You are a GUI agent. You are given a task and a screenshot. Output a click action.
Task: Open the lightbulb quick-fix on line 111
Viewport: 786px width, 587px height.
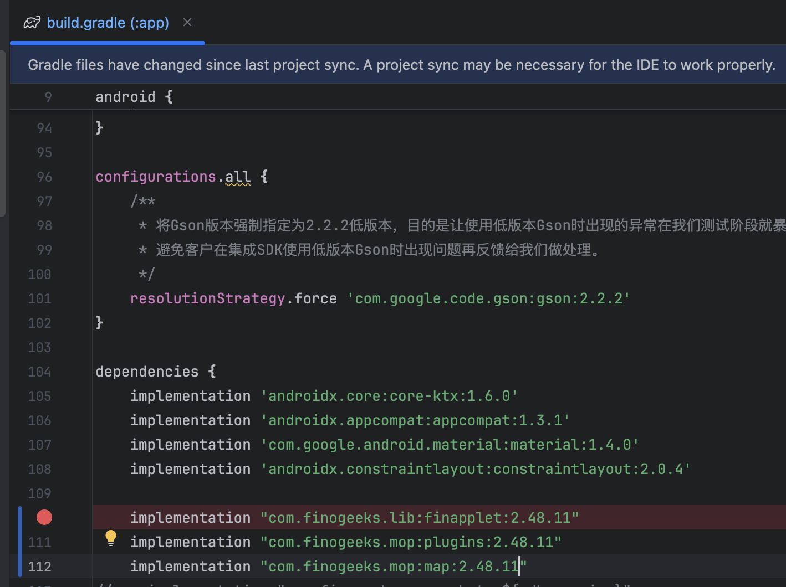coord(111,537)
